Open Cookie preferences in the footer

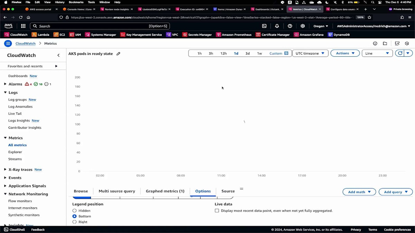click(x=397, y=230)
